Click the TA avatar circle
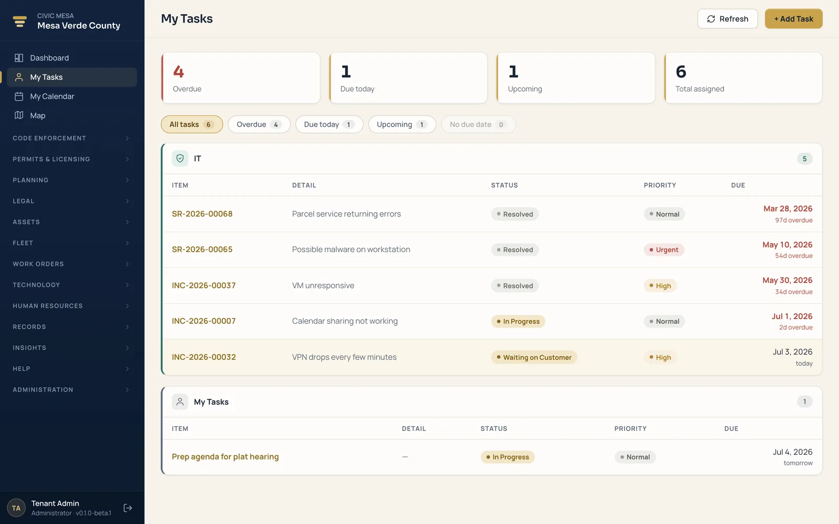 click(x=16, y=508)
